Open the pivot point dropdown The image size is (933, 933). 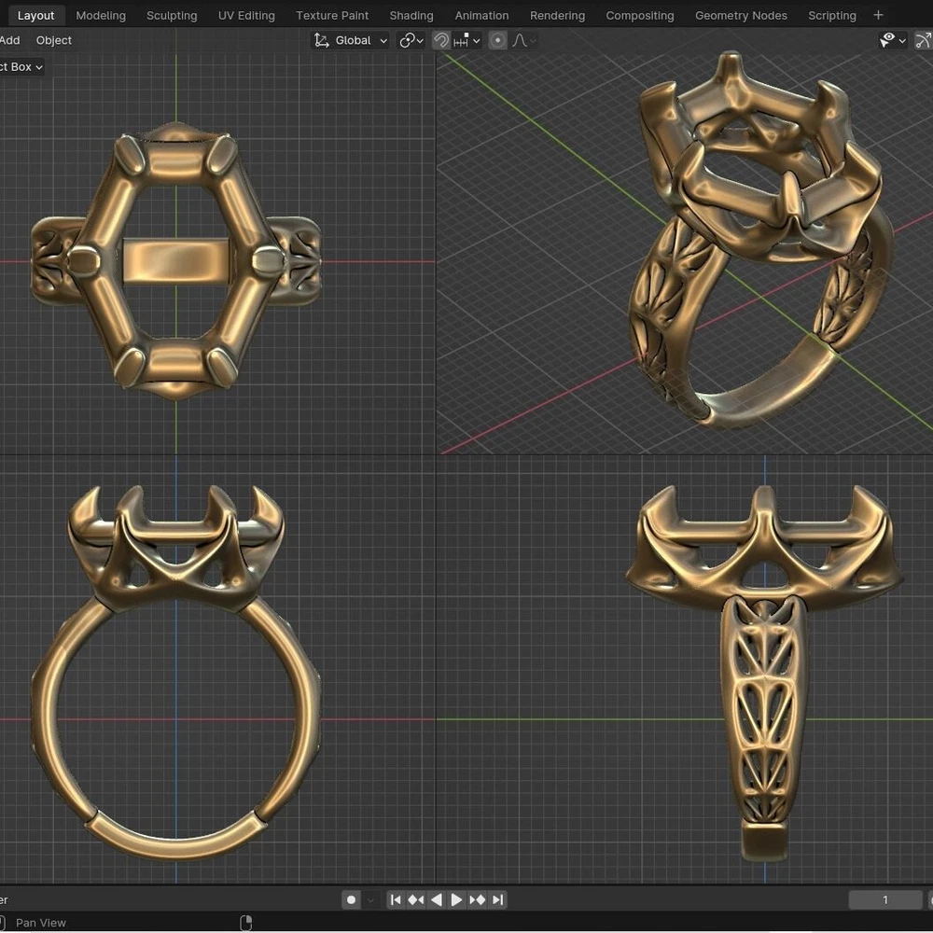click(411, 40)
